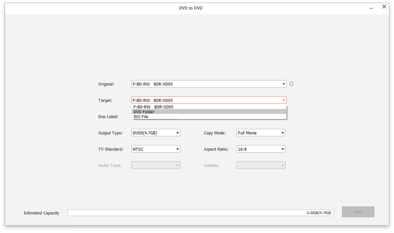Close the DVD to DVD window
The image size is (394, 233).
point(384,7)
